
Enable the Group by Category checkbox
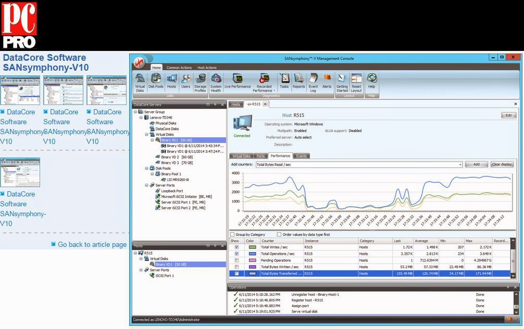click(233, 234)
